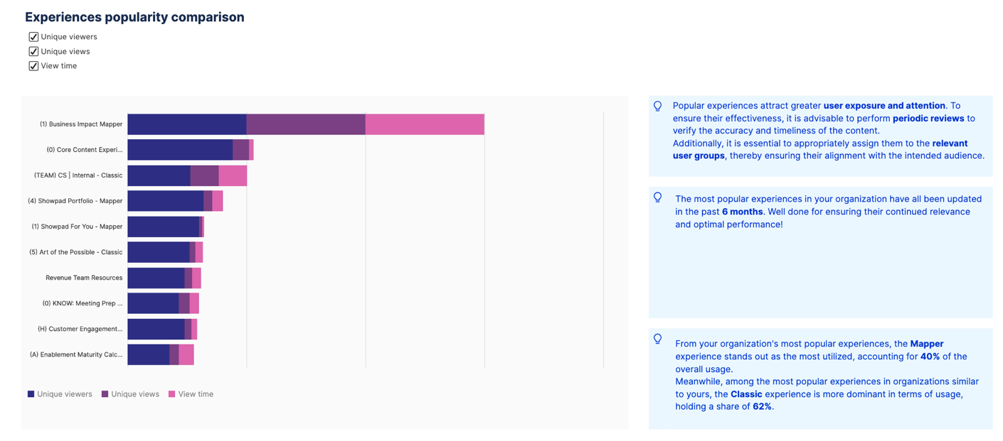Click Business Impact Mapper unique views bar segment
This screenshot has width=1003, height=441.
pos(306,124)
